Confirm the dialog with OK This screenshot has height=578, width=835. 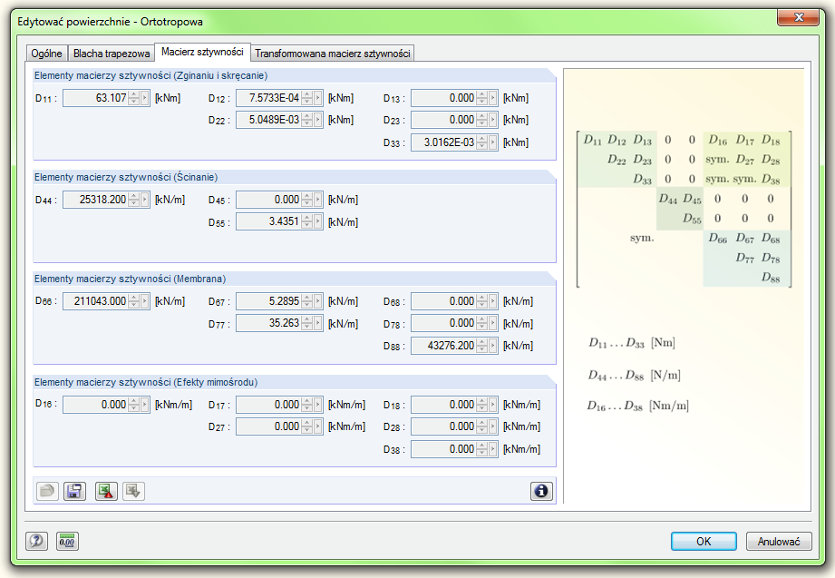(x=704, y=541)
